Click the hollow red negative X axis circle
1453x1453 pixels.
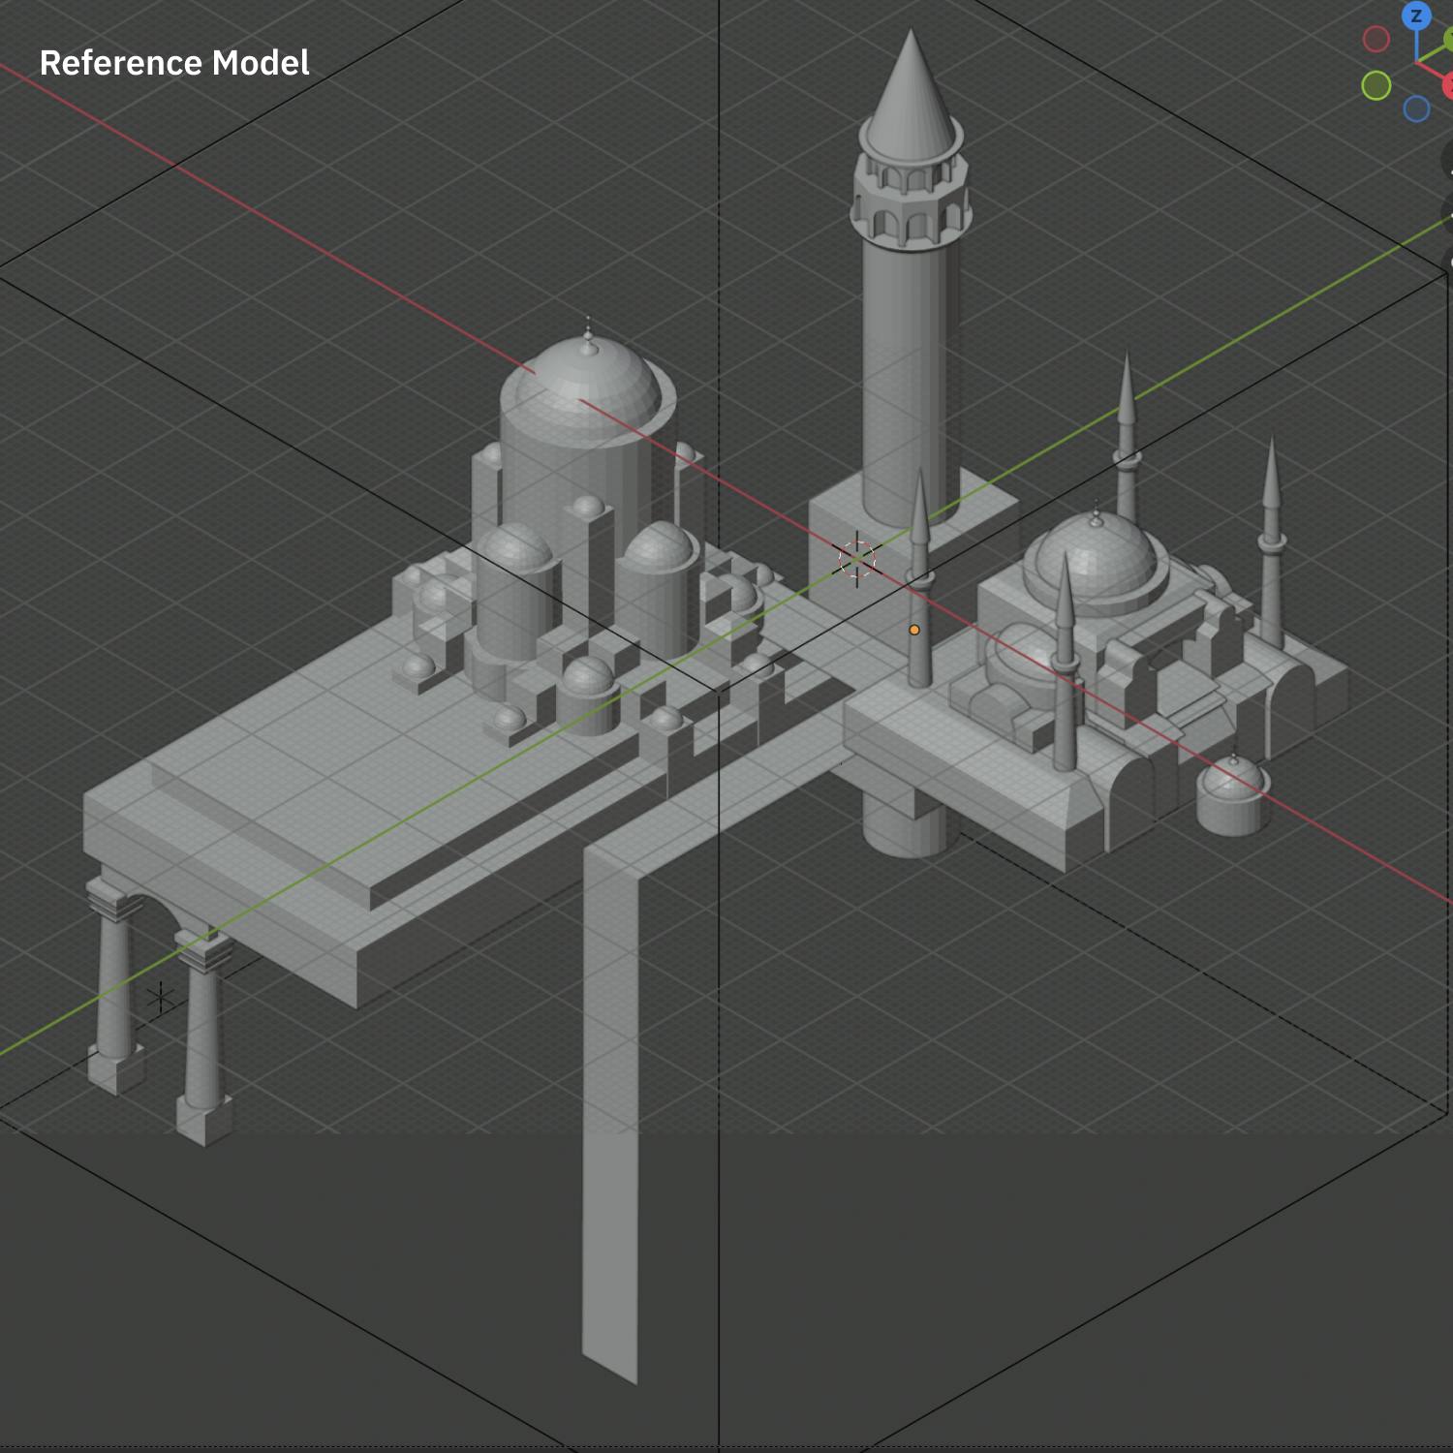[1376, 39]
